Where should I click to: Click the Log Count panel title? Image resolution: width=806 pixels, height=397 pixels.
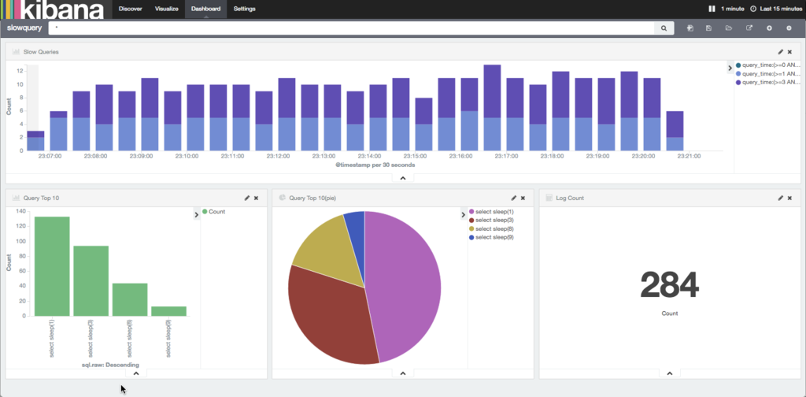click(x=570, y=198)
